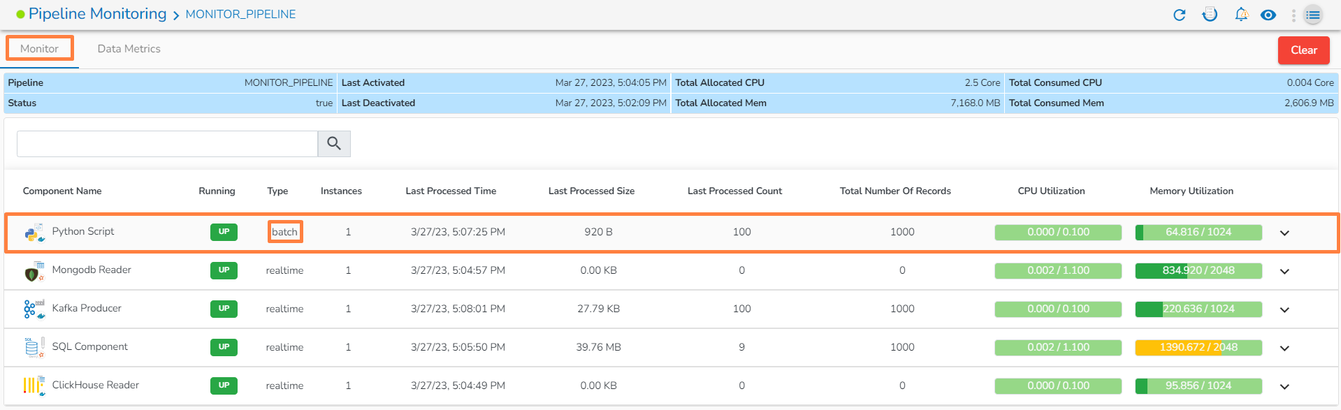Screen dimensions: 1341x410
Task: Toggle the eye visibility icon in header
Action: (x=1268, y=15)
